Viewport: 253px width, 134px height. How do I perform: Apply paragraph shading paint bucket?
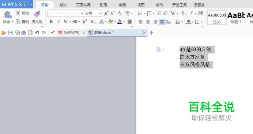click(x=188, y=22)
